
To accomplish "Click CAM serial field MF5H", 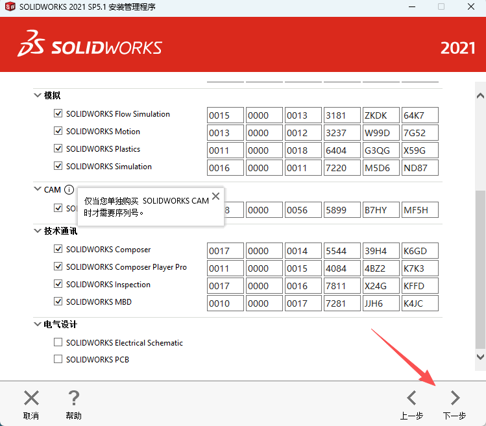I will 420,209.
